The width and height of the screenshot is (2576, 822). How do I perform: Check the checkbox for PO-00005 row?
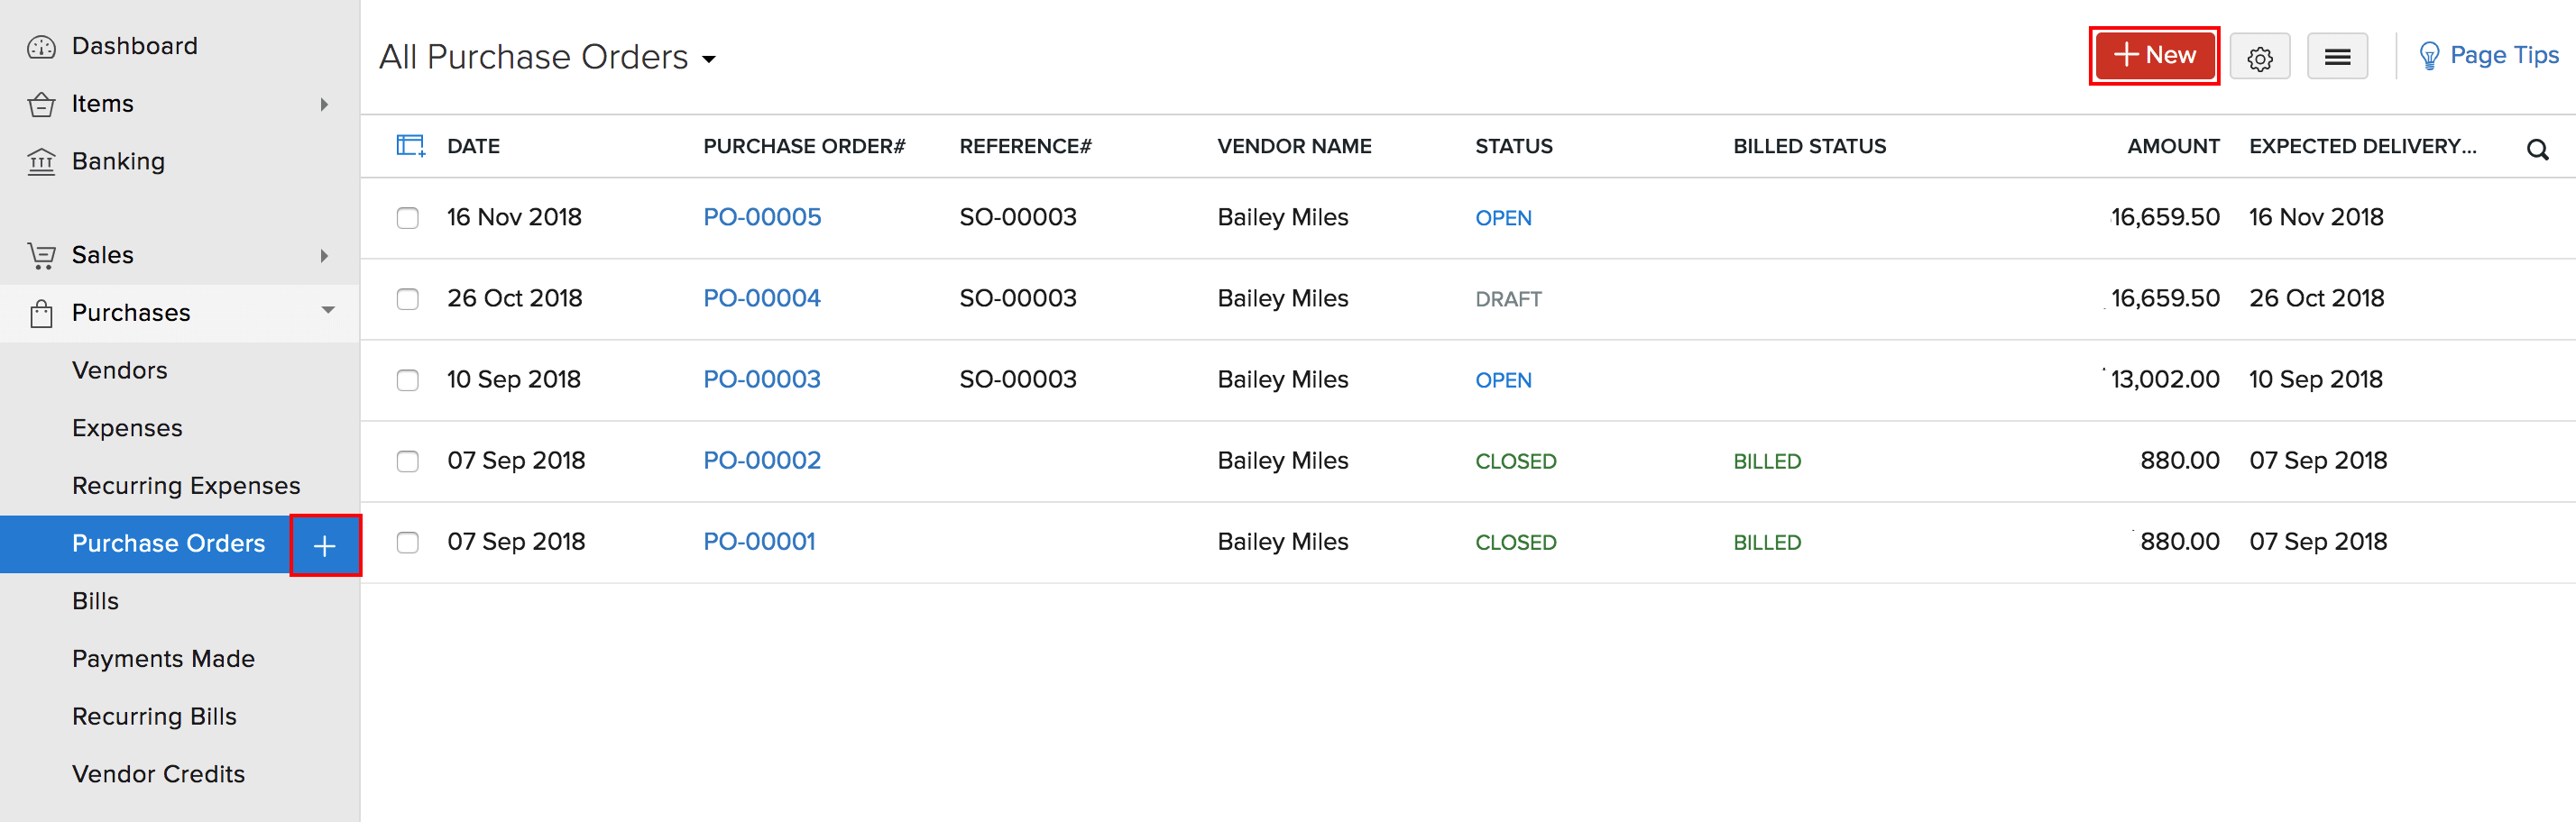click(x=407, y=218)
